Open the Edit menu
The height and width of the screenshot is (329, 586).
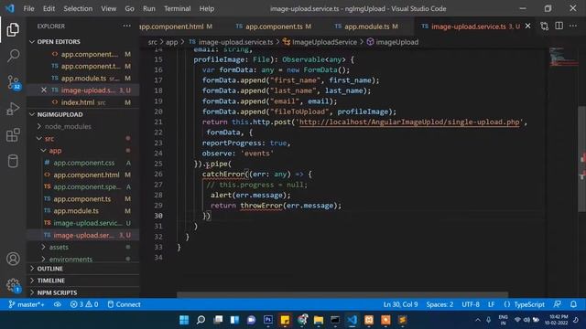pos(49,8)
